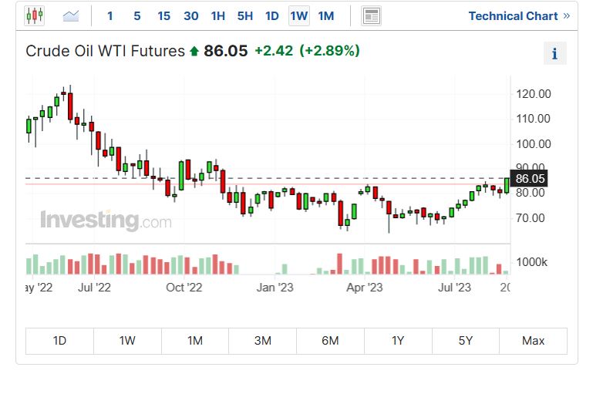
Task: Select the 5 minute interval
Action: 137,16
